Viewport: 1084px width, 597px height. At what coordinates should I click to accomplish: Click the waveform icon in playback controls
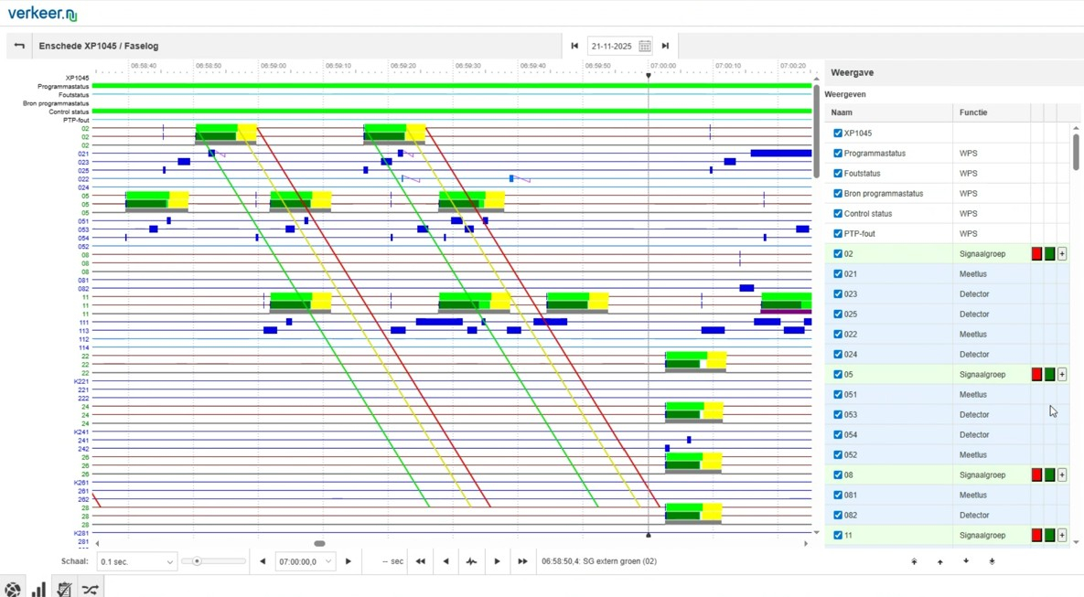click(471, 561)
